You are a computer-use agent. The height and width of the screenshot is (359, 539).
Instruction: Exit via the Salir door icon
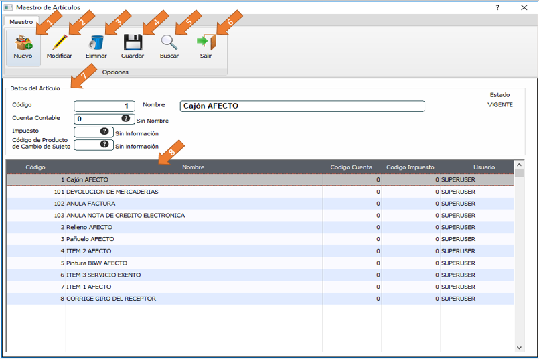click(206, 43)
